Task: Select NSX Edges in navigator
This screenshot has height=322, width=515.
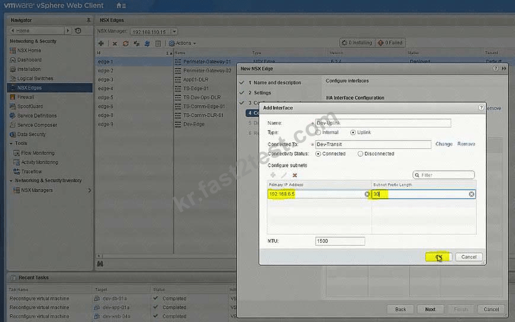Action: [50, 88]
